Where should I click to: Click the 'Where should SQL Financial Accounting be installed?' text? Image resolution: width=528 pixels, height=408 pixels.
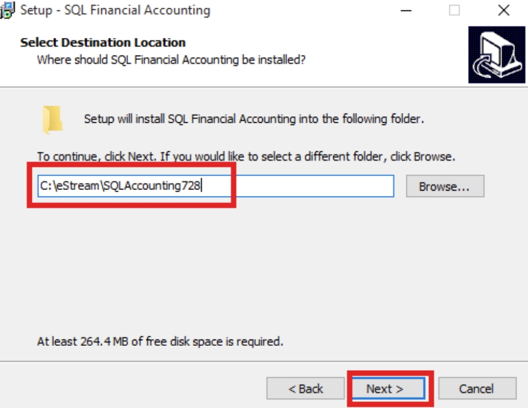pos(171,59)
